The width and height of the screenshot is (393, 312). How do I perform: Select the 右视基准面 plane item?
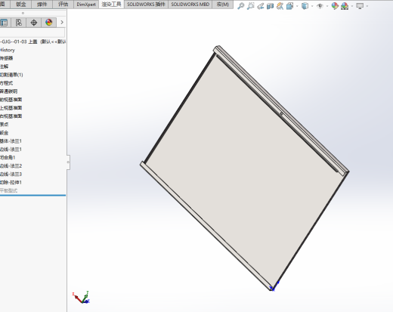pos(11,116)
